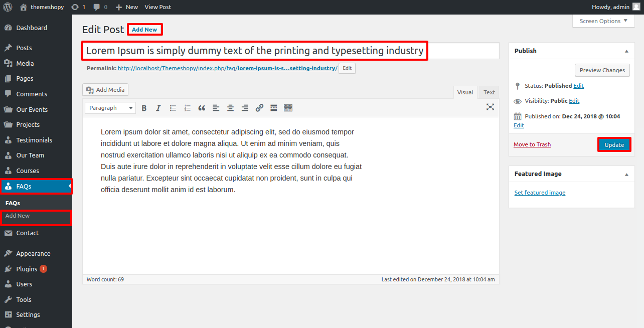Open the Testimonials menu in the sidebar

(x=34, y=140)
